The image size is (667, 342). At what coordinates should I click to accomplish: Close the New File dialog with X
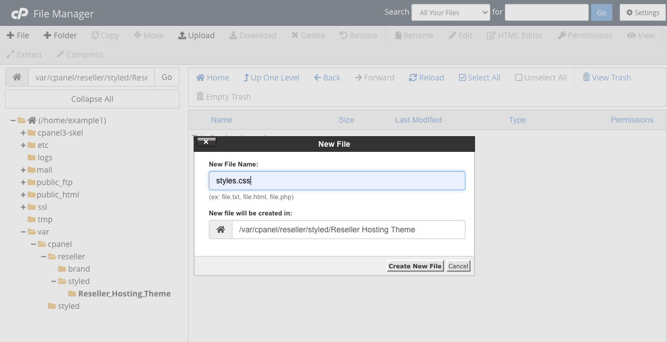[x=206, y=142]
